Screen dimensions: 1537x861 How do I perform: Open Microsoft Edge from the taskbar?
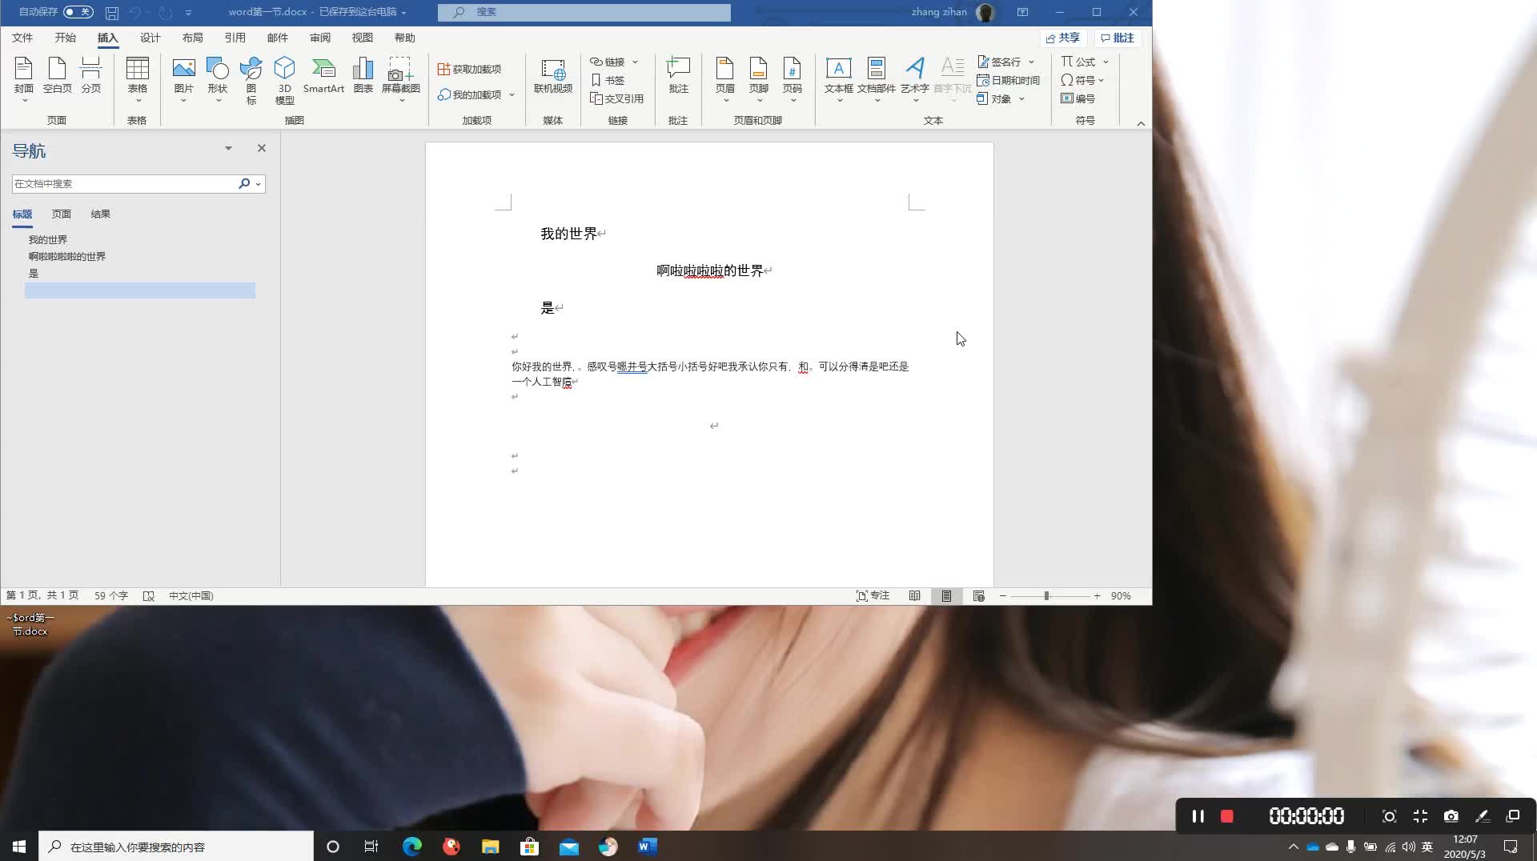click(x=411, y=847)
